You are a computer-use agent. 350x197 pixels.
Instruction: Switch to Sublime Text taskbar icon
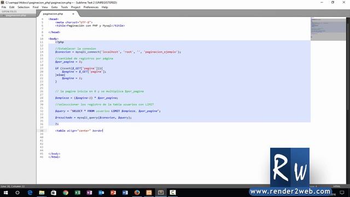(161, 193)
